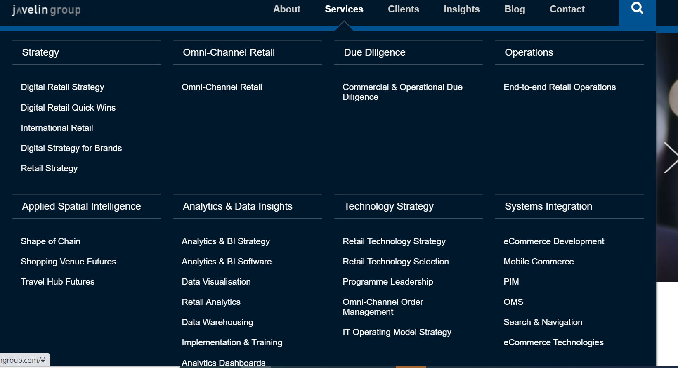Navigate to the Blog page

pyautogui.click(x=515, y=9)
